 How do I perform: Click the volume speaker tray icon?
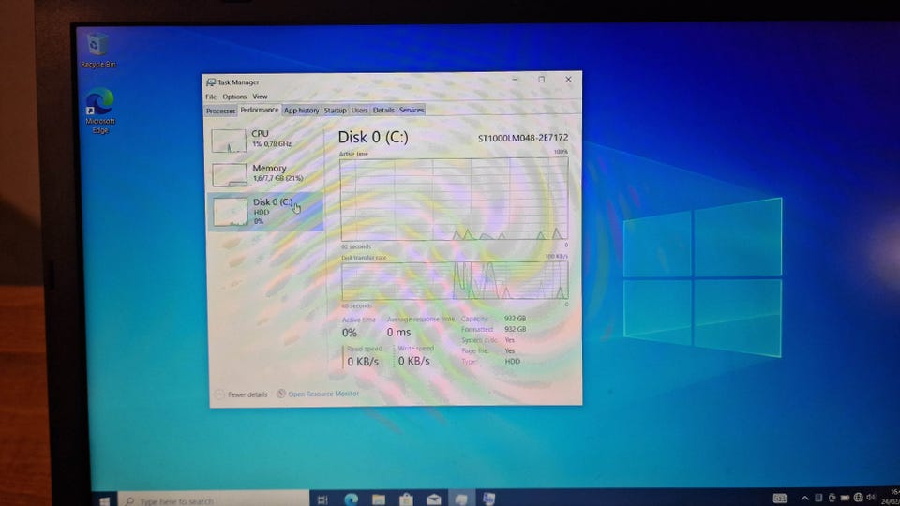(871, 498)
